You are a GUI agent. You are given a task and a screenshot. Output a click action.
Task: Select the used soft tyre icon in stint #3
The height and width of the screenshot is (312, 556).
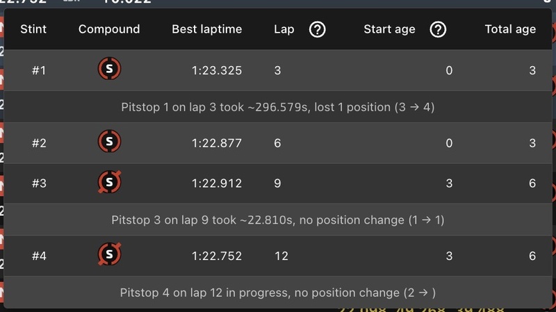109,183
